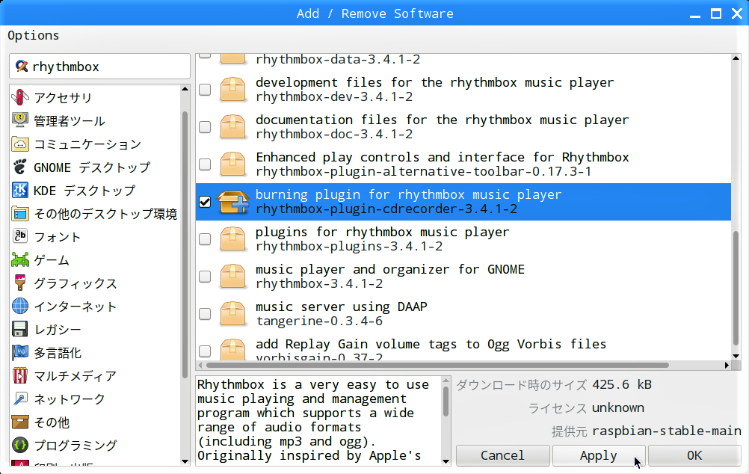Click the rhythmbox-plugins package icon

pos(232,239)
